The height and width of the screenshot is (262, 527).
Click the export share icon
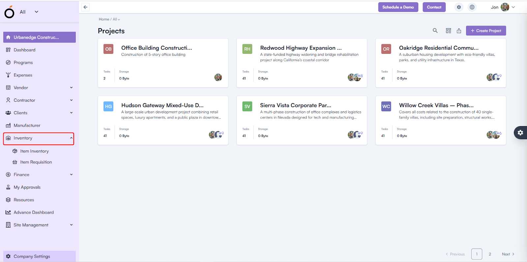(x=459, y=31)
